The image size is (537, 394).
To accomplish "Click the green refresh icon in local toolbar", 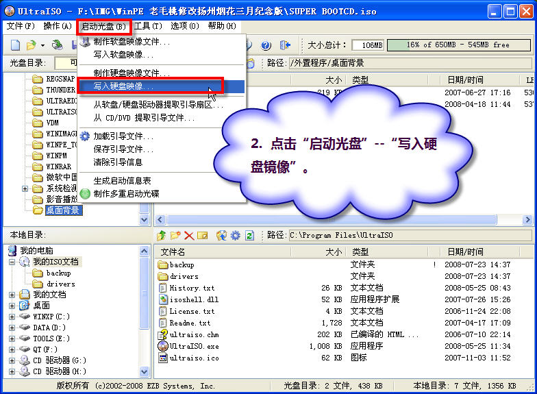I will coord(249,235).
